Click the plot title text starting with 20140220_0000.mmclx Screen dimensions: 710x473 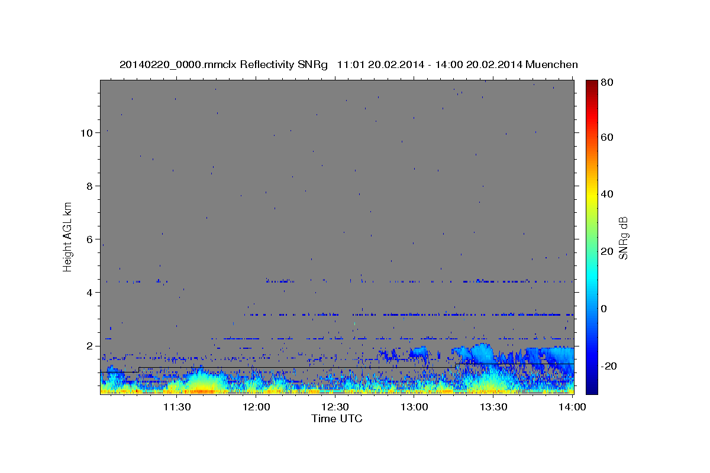(348, 64)
